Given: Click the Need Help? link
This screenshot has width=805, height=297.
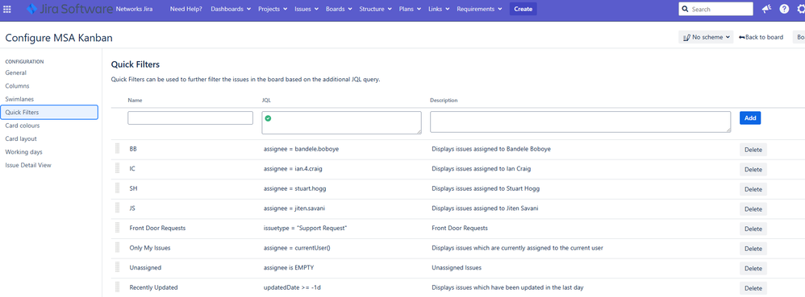Looking at the screenshot, I should pos(186,9).
